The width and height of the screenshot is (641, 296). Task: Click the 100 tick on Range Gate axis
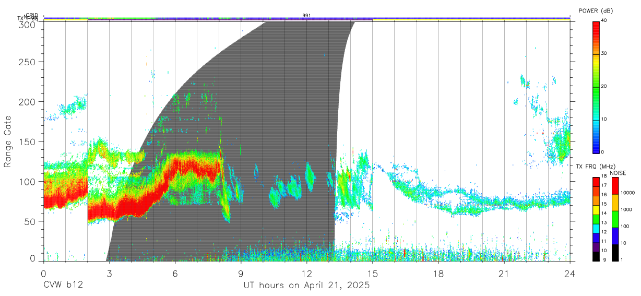coord(28,182)
